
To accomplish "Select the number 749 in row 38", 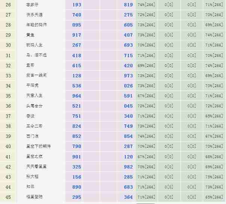I will tap(128, 126).
